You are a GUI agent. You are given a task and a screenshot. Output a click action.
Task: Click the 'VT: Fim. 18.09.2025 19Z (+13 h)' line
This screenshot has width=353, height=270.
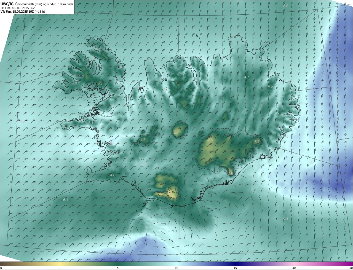tap(23, 12)
